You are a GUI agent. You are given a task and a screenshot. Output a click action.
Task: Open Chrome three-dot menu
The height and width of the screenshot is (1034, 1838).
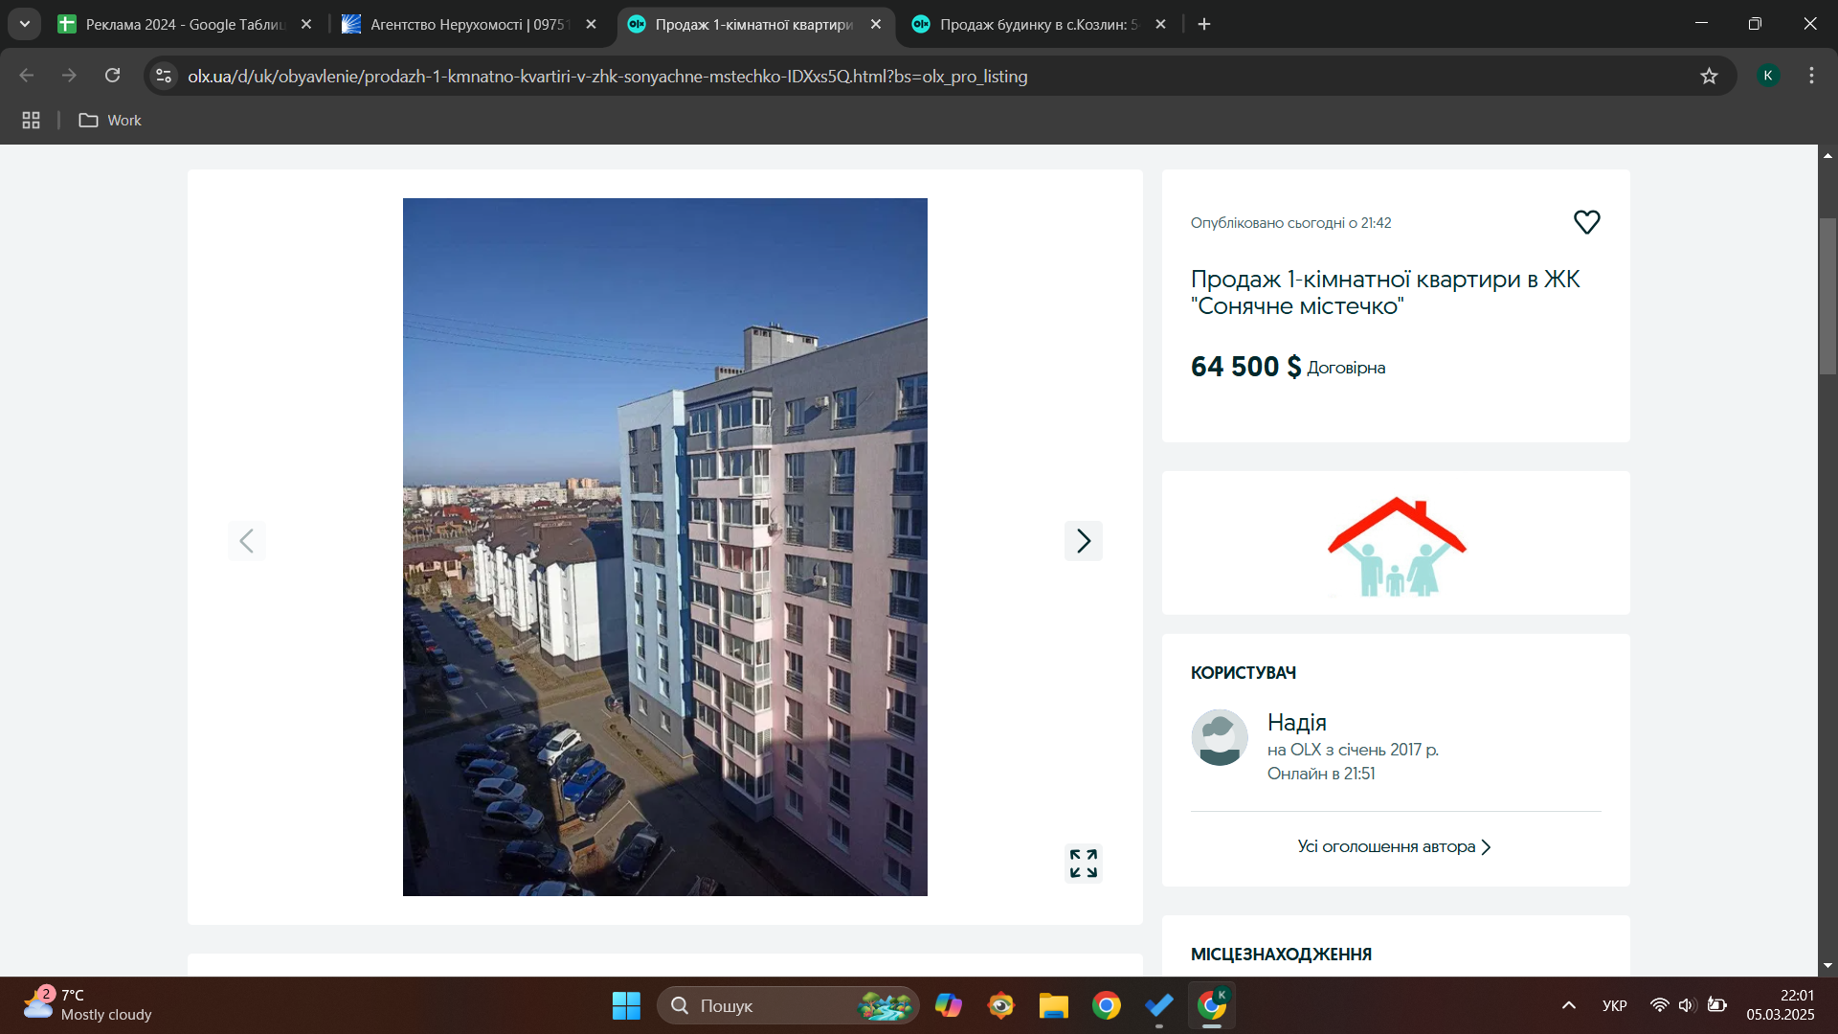1811,76
